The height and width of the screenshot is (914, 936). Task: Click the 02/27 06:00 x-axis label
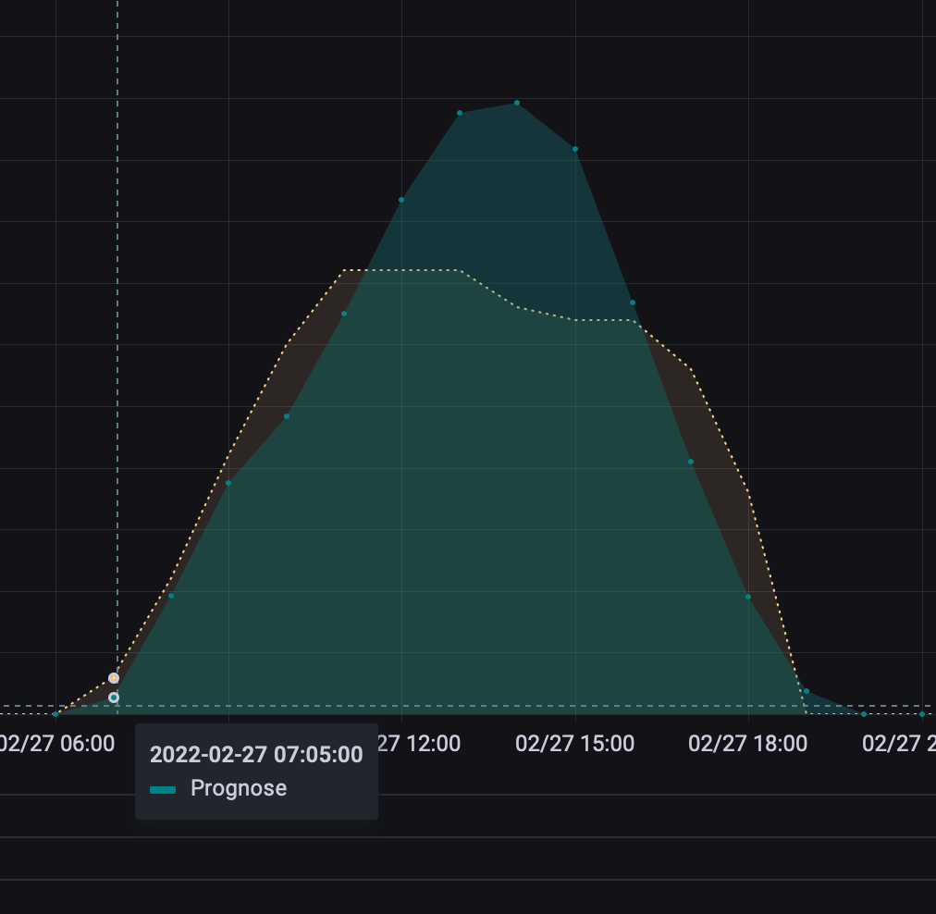(x=57, y=744)
